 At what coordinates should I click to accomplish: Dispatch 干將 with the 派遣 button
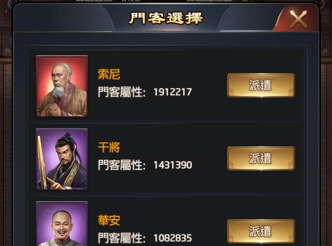coord(261,158)
